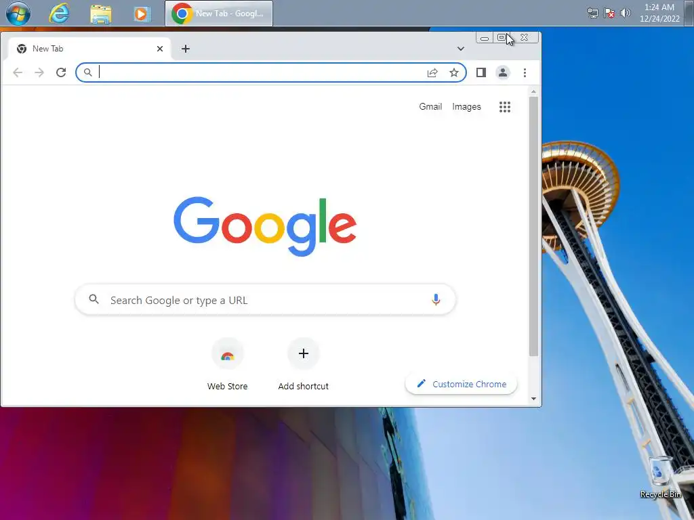Screen dimensions: 694x520
Task: Open the Chrome profile avatar
Action: point(503,72)
